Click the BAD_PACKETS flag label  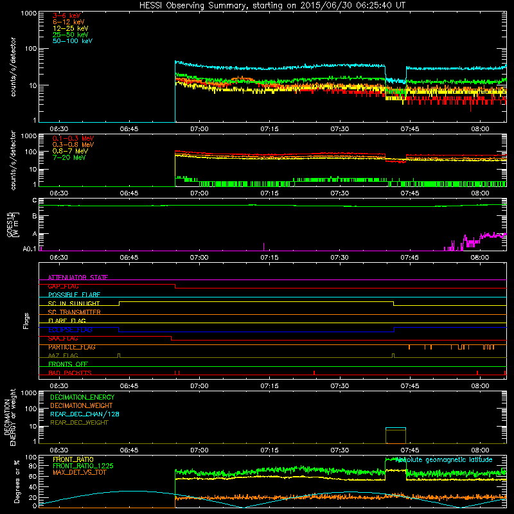coord(70,373)
